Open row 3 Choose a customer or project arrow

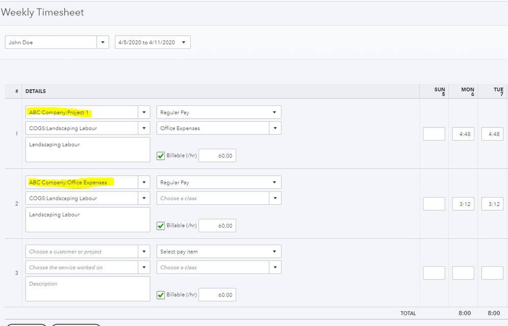pos(144,252)
